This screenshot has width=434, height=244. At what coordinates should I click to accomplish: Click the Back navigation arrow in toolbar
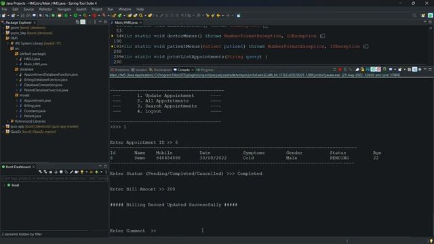[x=218, y=16]
